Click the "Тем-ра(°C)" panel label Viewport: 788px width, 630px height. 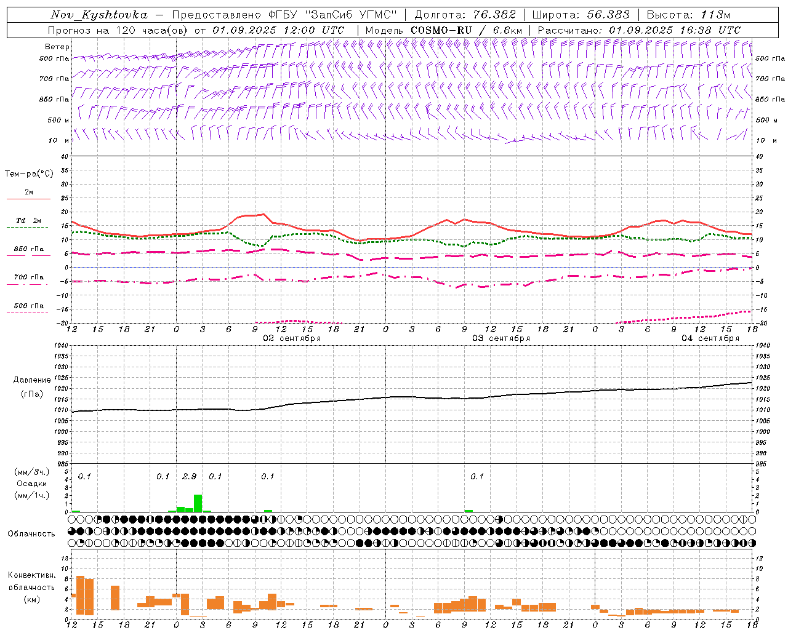29,174
